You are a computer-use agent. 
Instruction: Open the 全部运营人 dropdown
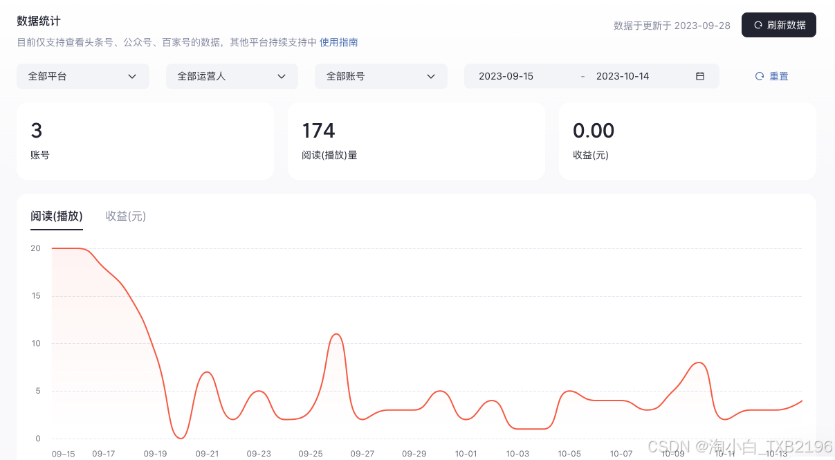coord(232,76)
